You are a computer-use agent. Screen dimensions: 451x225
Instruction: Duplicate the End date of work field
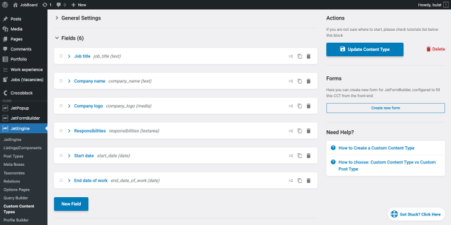click(300, 181)
